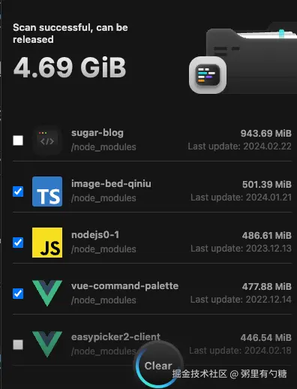The width and height of the screenshot is (297, 389).
Task: Select the sugar-blog project name
Action: (x=97, y=133)
